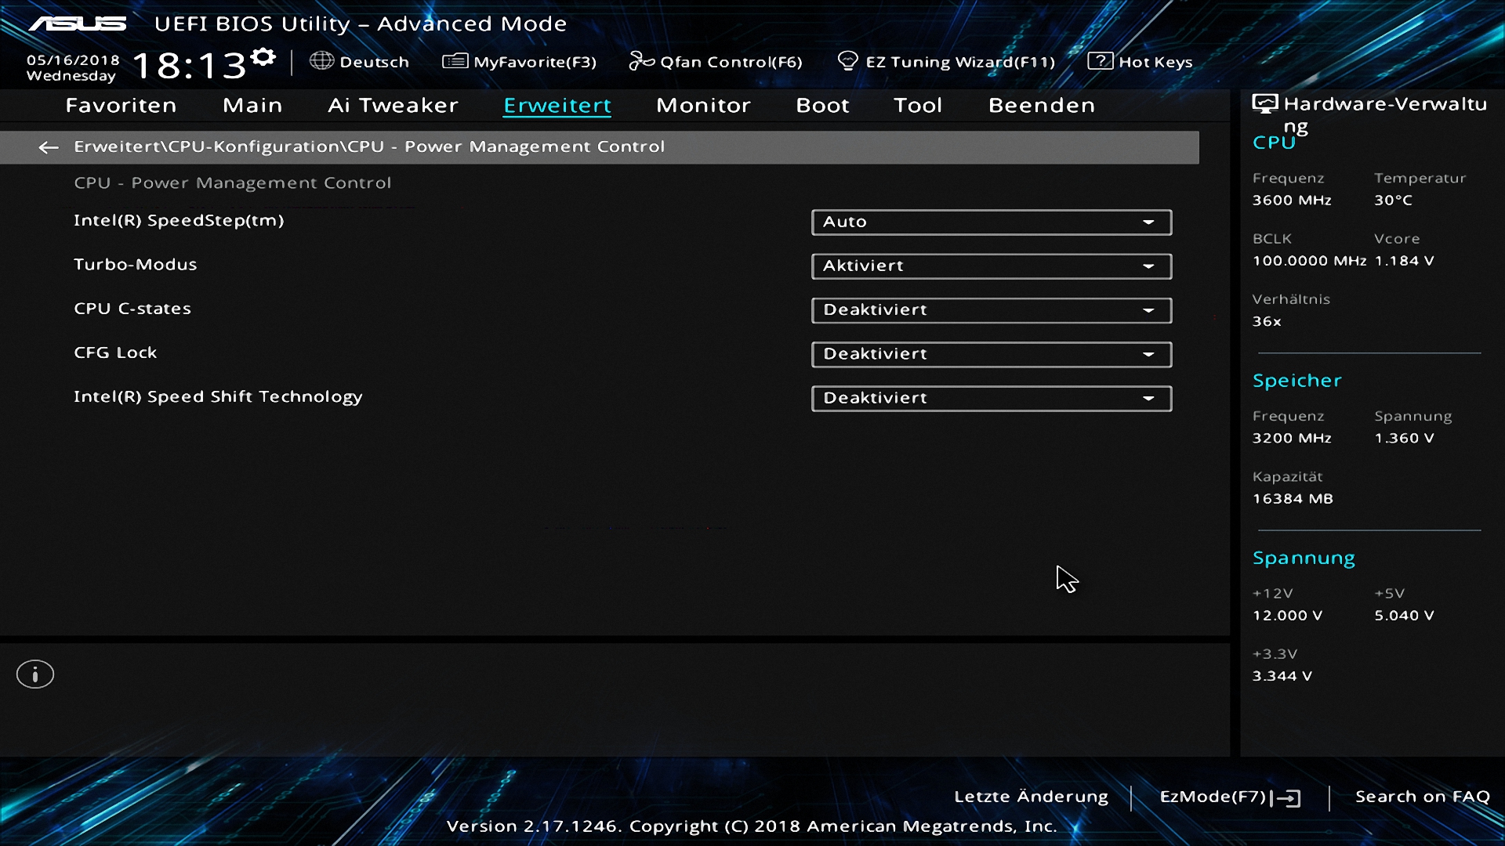Open Intel Speed Shift Technology dropdown
The image size is (1505, 846).
pyautogui.click(x=991, y=398)
